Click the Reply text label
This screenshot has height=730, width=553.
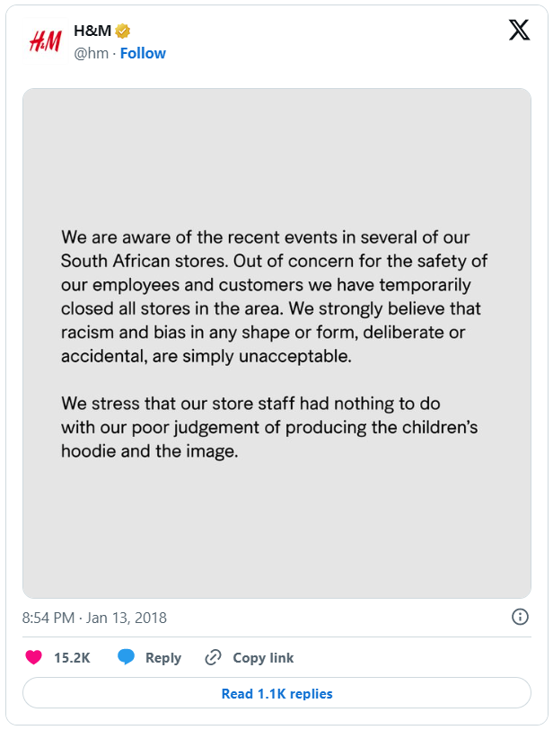point(162,657)
